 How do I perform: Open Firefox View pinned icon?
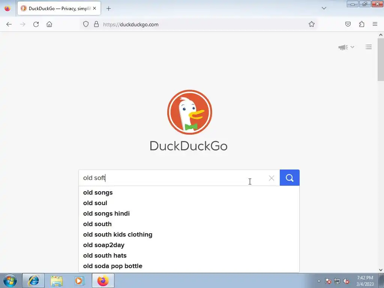pyautogui.click(x=7, y=9)
